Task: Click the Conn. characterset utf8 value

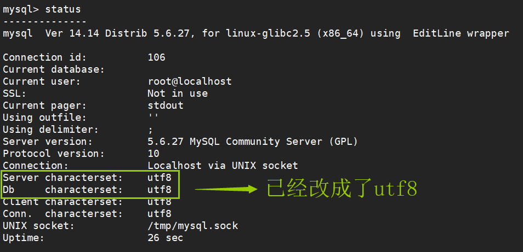Action: click(160, 214)
